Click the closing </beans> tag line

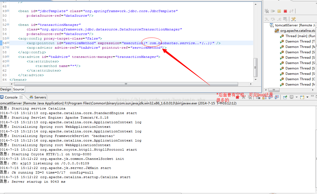point(18,80)
